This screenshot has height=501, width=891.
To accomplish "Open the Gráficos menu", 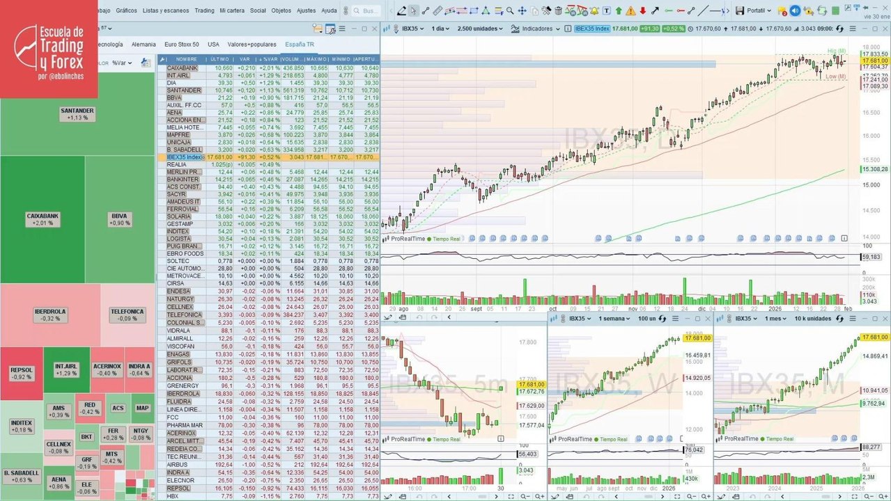I will point(126,11).
